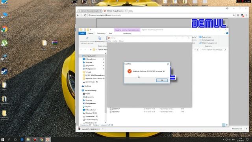Switch to the Вид ribbon tab
The width and height of the screenshot is (252, 142).
[110, 33]
